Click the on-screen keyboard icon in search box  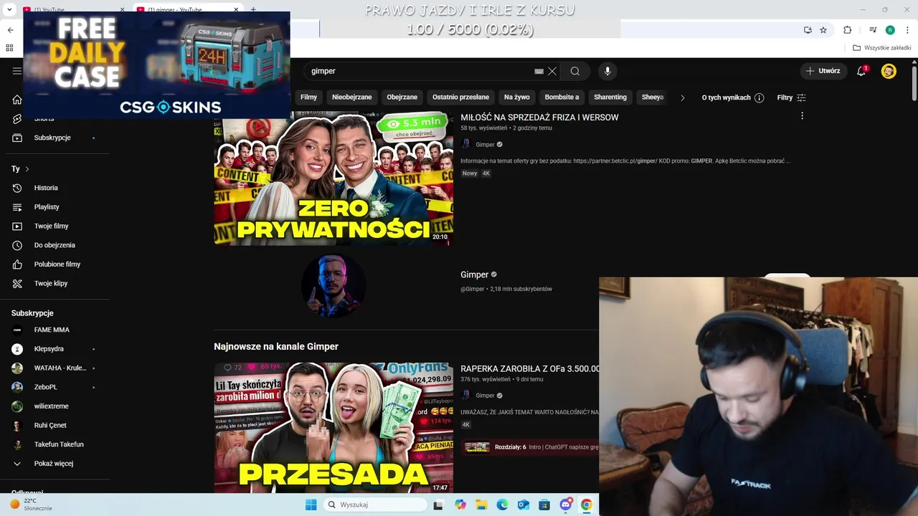point(539,71)
